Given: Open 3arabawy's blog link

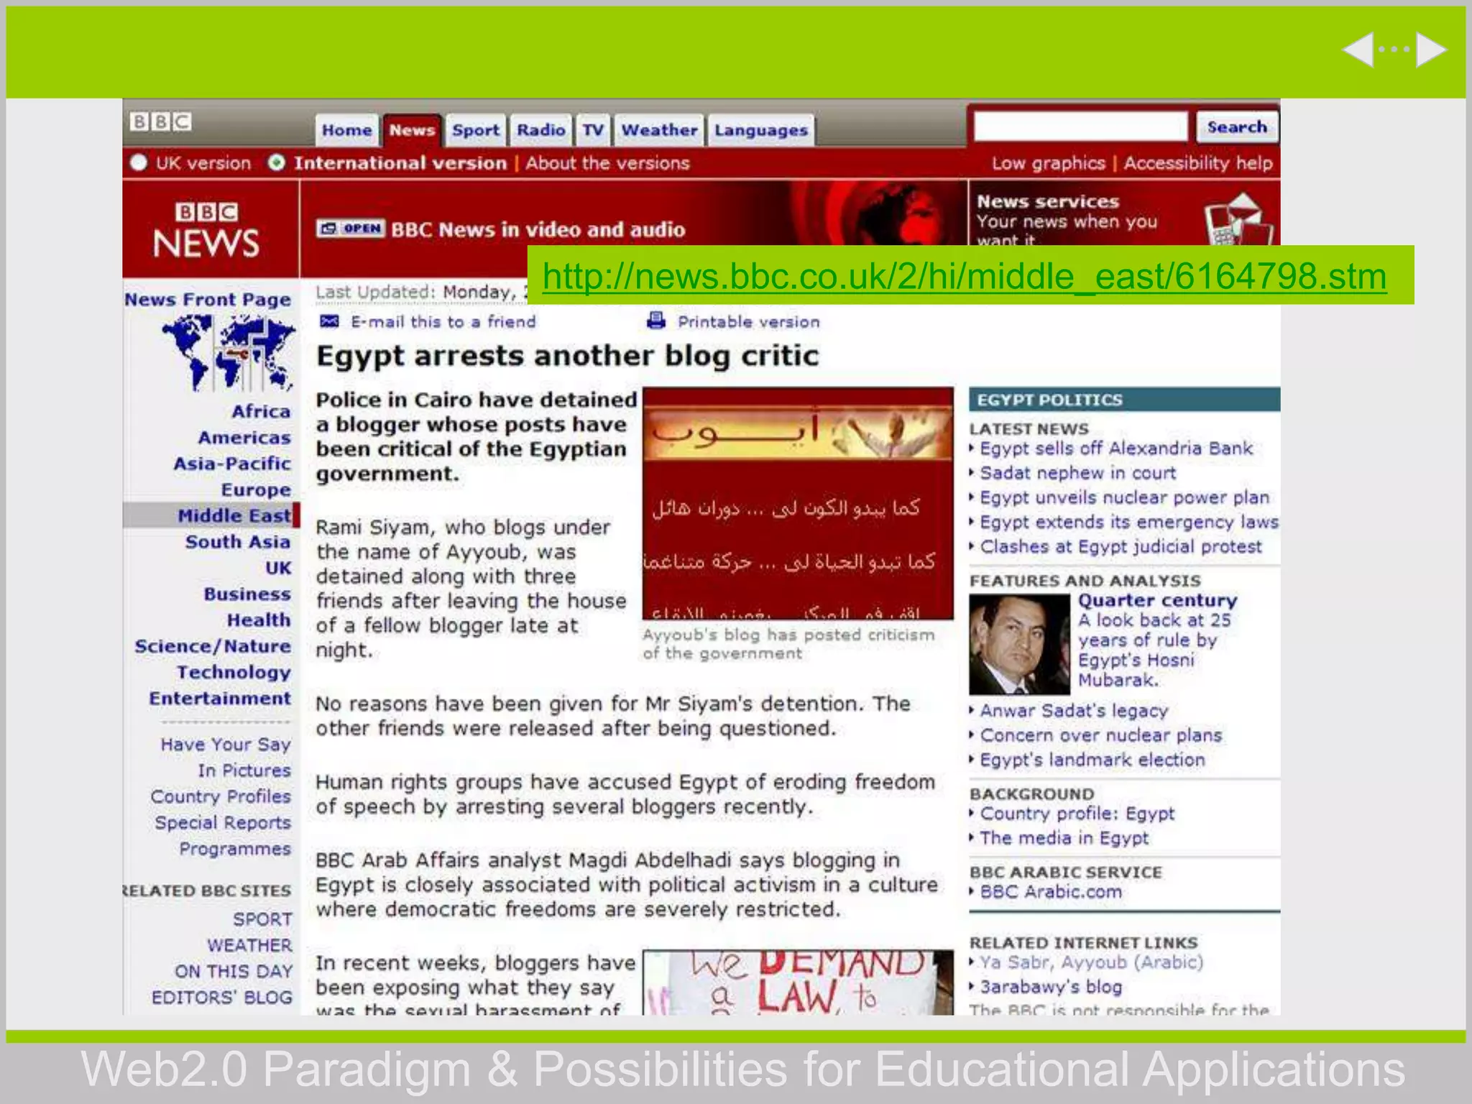Looking at the screenshot, I should (1051, 987).
